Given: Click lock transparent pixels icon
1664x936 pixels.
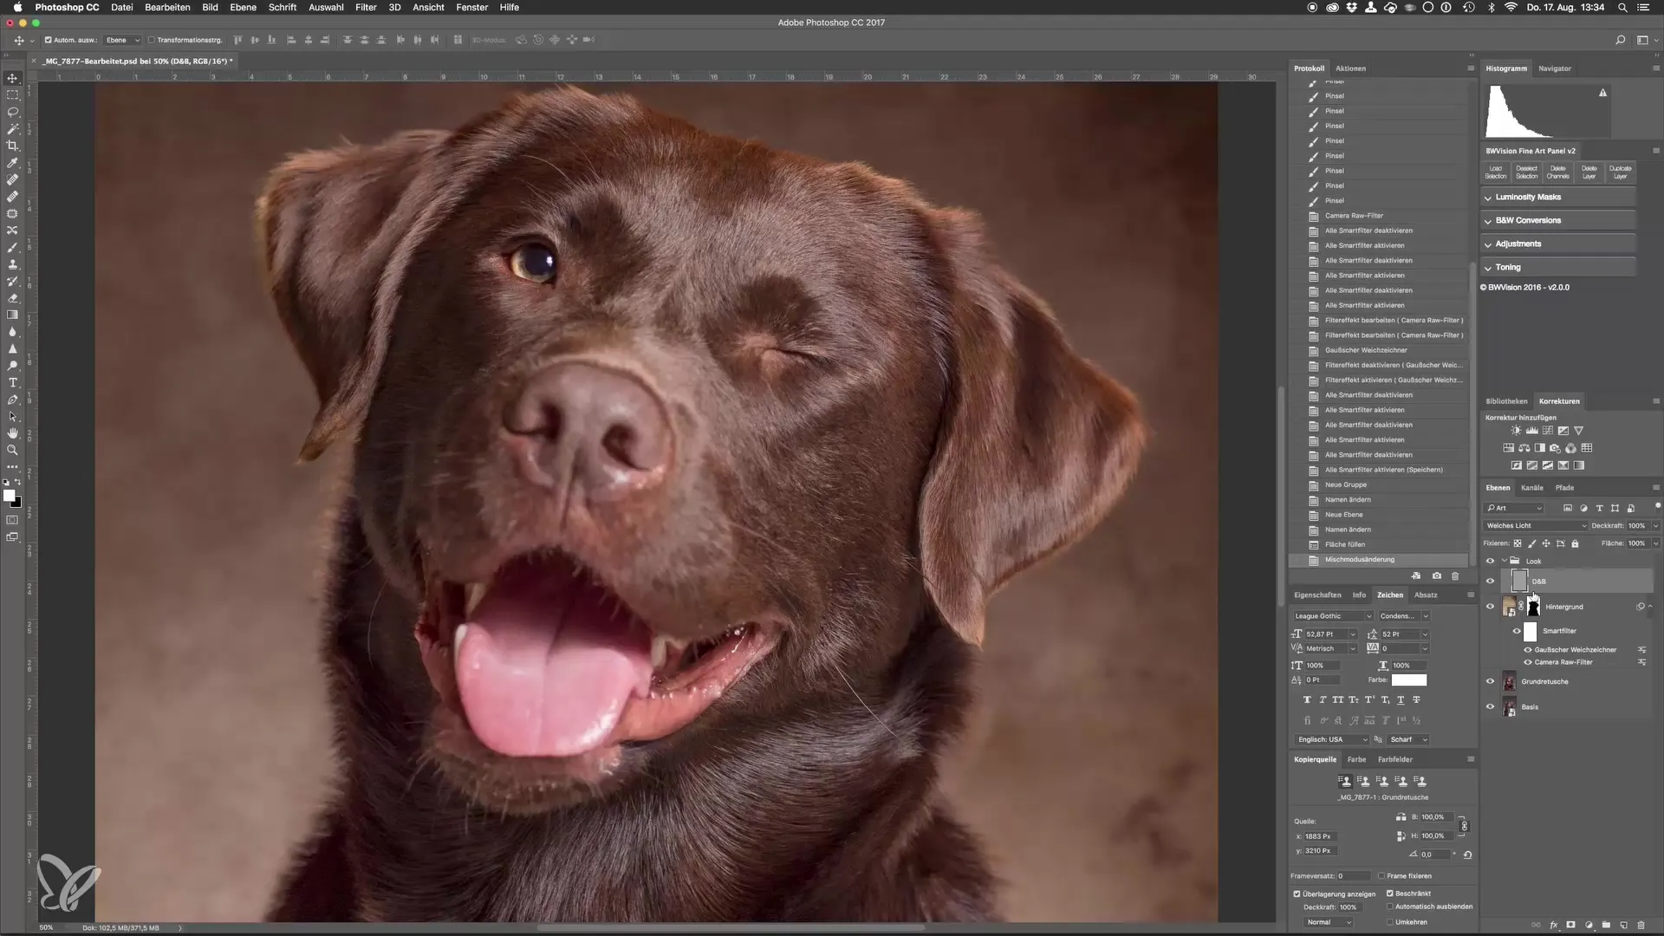Looking at the screenshot, I should 1518,543.
